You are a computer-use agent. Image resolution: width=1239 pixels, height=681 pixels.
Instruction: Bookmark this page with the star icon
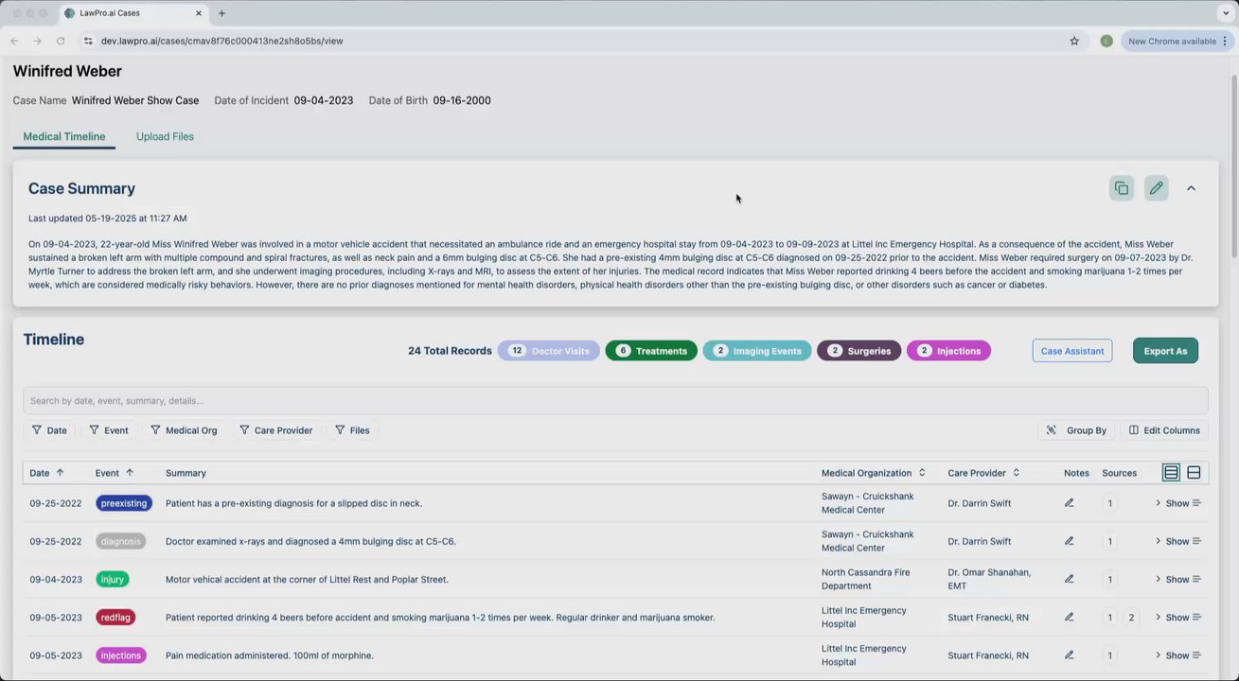[x=1074, y=41]
